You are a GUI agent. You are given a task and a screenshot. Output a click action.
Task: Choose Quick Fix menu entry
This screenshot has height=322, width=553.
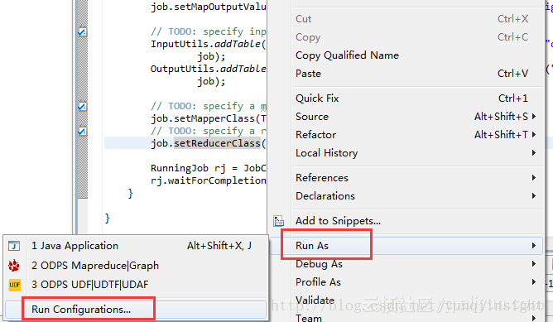(406, 98)
